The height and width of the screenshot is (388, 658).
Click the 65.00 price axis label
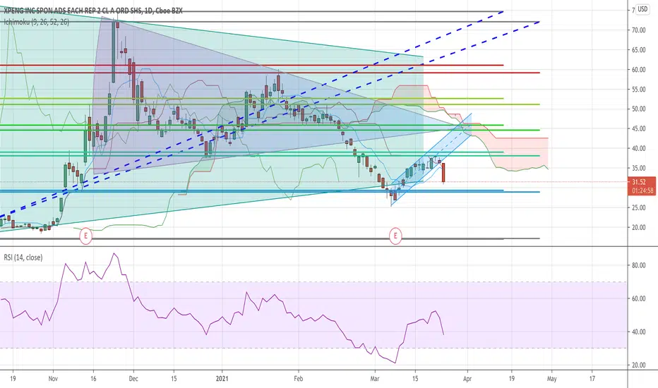pos(639,50)
